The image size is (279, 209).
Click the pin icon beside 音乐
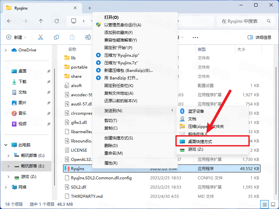pyautogui.click(x=49, y=113)
